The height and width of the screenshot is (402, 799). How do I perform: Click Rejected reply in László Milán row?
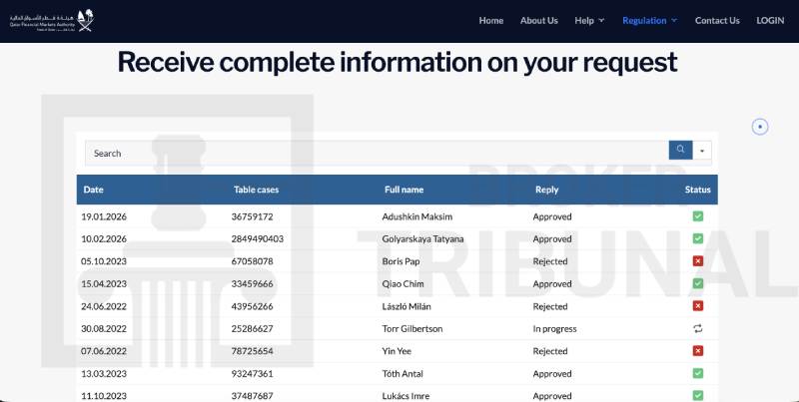[550, 306]
